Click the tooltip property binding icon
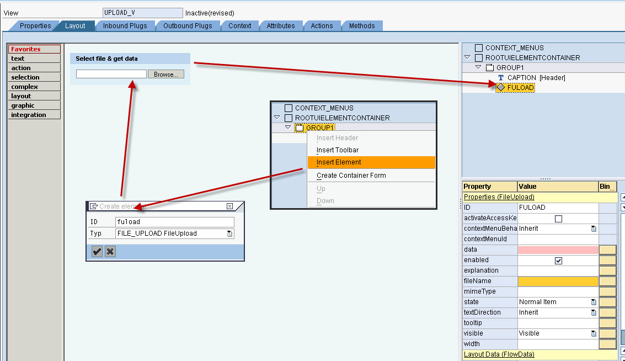This screenshot has width=625, height=361. click(x=607, y=322)
